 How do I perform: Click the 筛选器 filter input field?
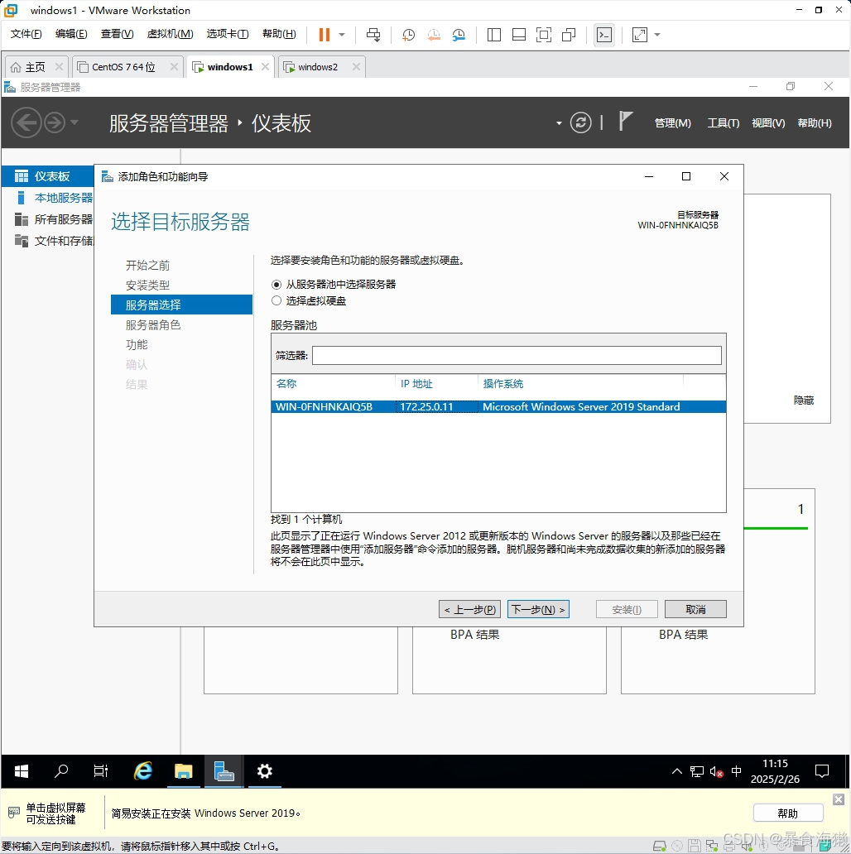517,356
